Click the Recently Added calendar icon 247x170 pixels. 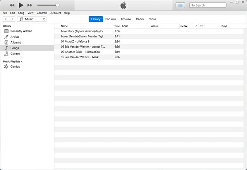coord(7,31)
